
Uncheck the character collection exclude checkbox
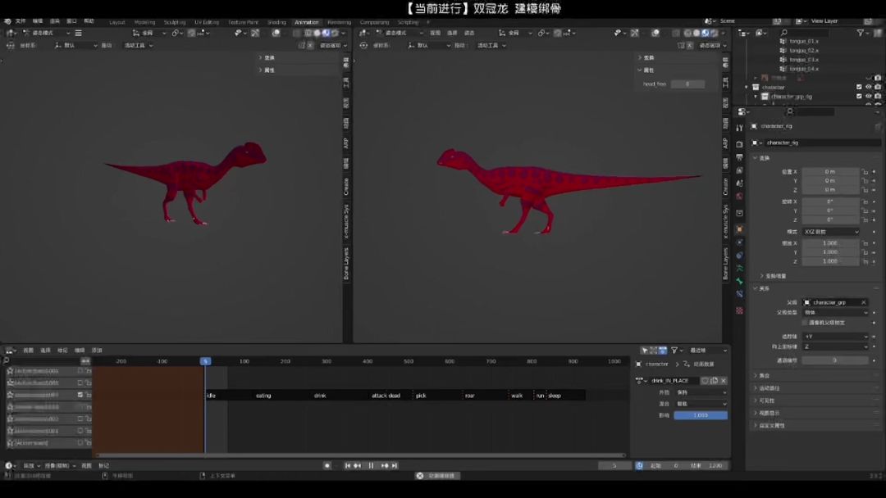click(x=859, y=87)
